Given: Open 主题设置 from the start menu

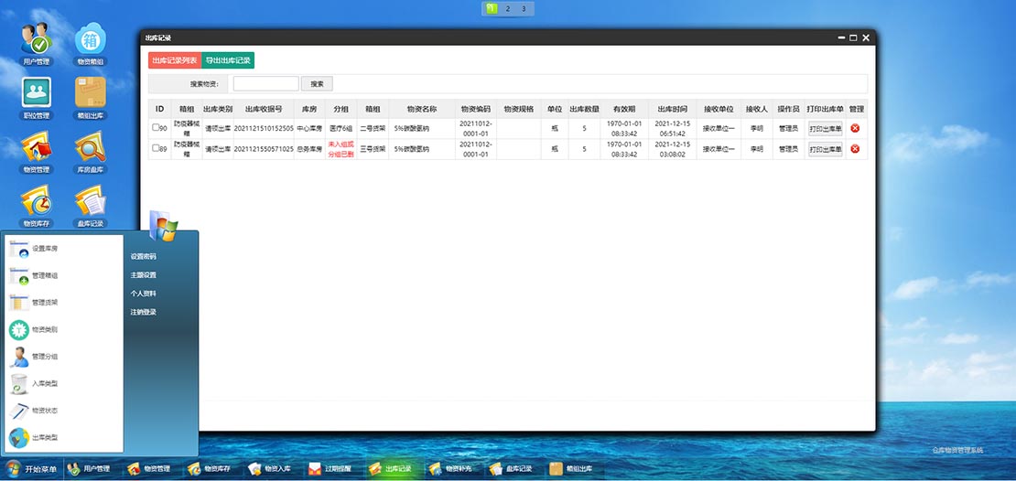Looking at the screenshot, I should point(143,275).
